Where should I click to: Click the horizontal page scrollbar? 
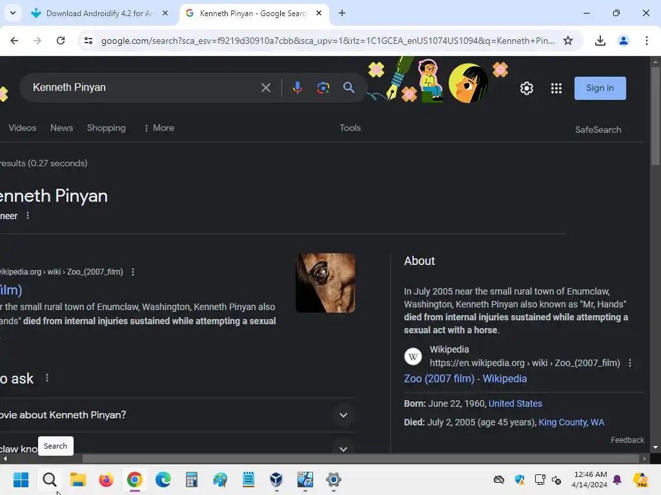pos(360,458)
